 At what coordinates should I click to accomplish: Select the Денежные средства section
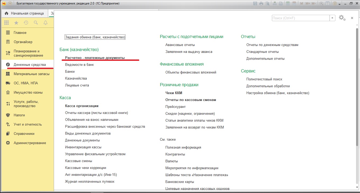pos(28,65)
